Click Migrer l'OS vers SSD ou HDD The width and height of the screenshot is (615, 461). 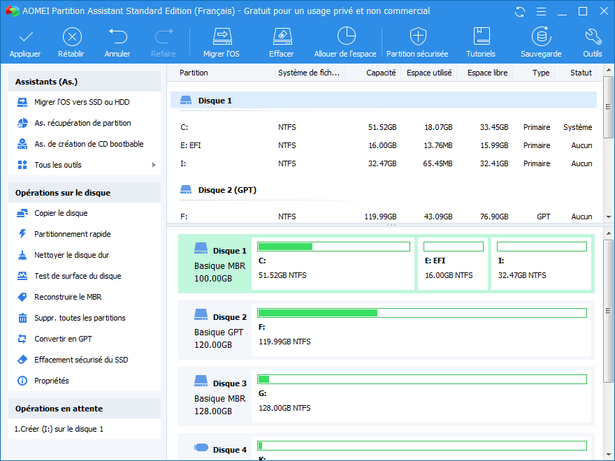82,102
